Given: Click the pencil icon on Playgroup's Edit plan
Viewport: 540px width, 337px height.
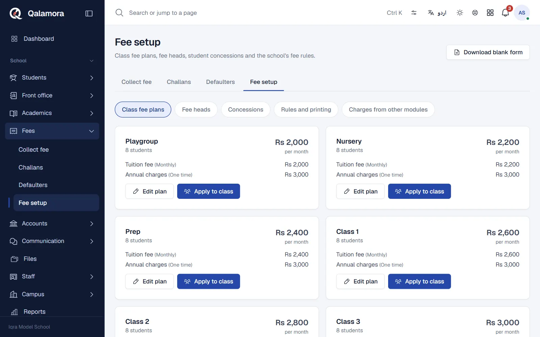Looking at the screenshot, I should click(136, 191).
